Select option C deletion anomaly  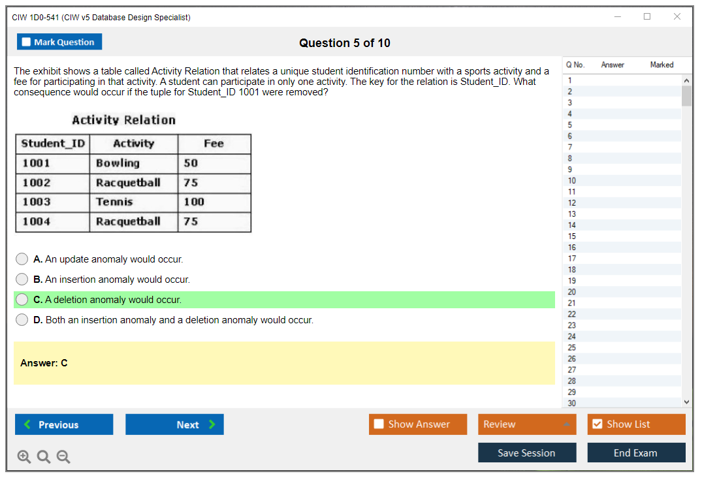[x=22, y=300]
